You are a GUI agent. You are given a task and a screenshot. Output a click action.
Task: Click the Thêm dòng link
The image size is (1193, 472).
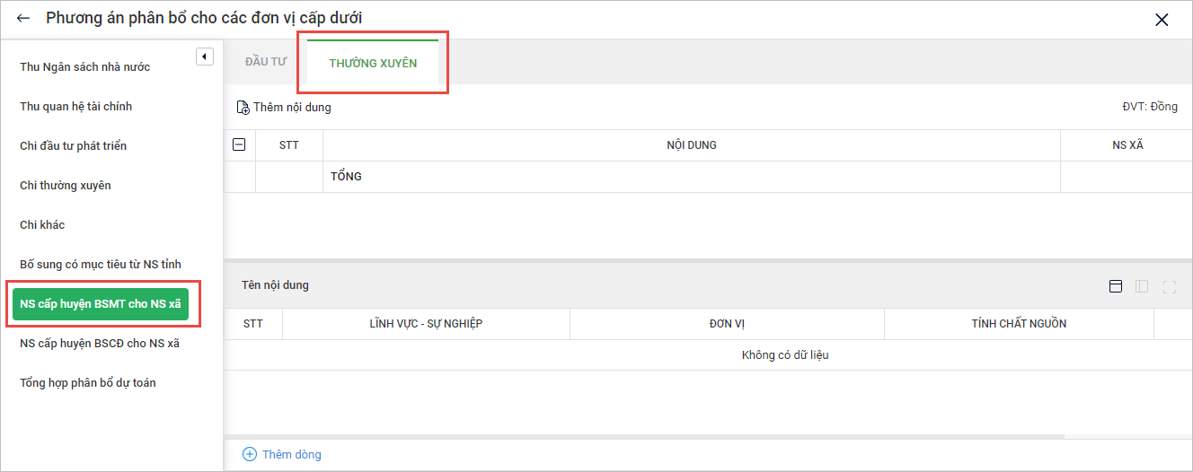[291, 454]
